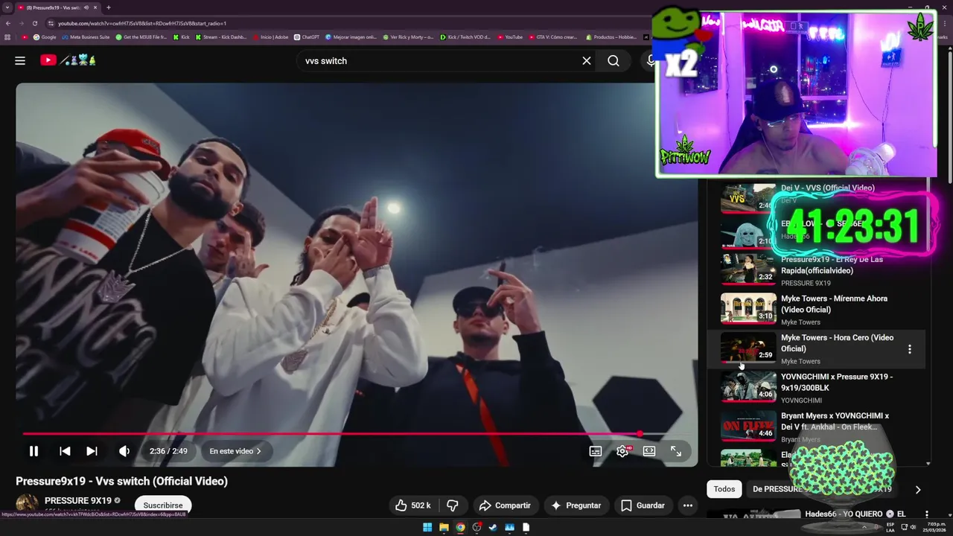Expand 'En este video' chapters chip
Image resolution: width=953 pixels, height=536 pixels.
tap(235, 451)
